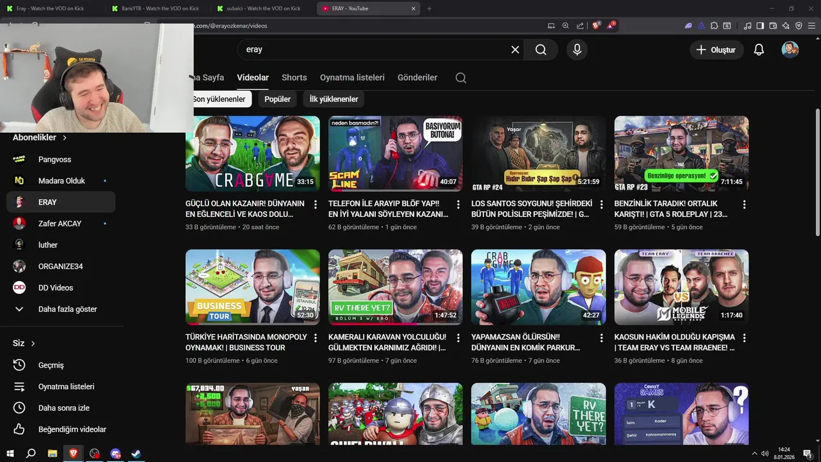Open the notifications bell
Image resolution: width=821 pixels, height=462 pixels.
759,49
